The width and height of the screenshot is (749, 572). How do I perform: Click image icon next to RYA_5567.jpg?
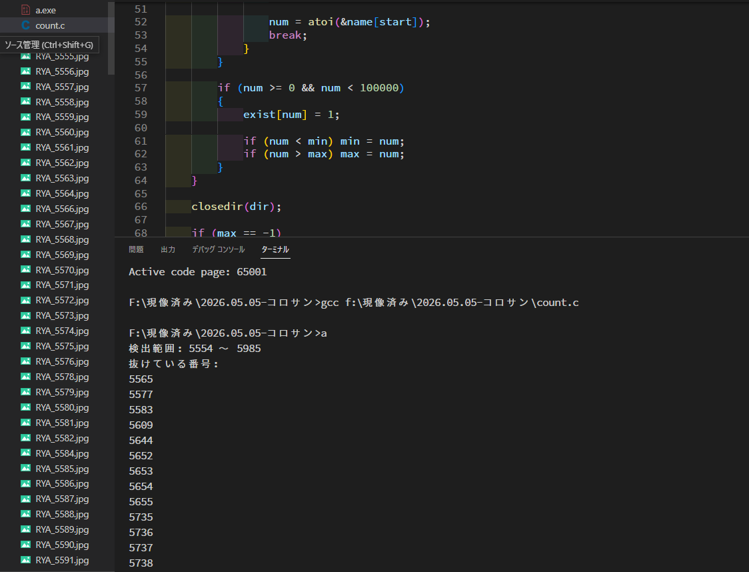[26, 223]
